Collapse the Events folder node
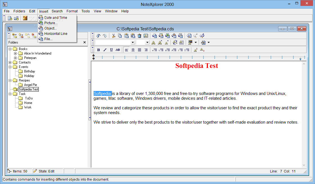This screenshot has width=315, height=184. click(10, 67)
